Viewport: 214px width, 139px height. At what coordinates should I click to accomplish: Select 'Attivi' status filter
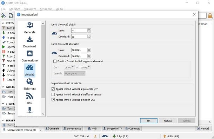(9, 56)
